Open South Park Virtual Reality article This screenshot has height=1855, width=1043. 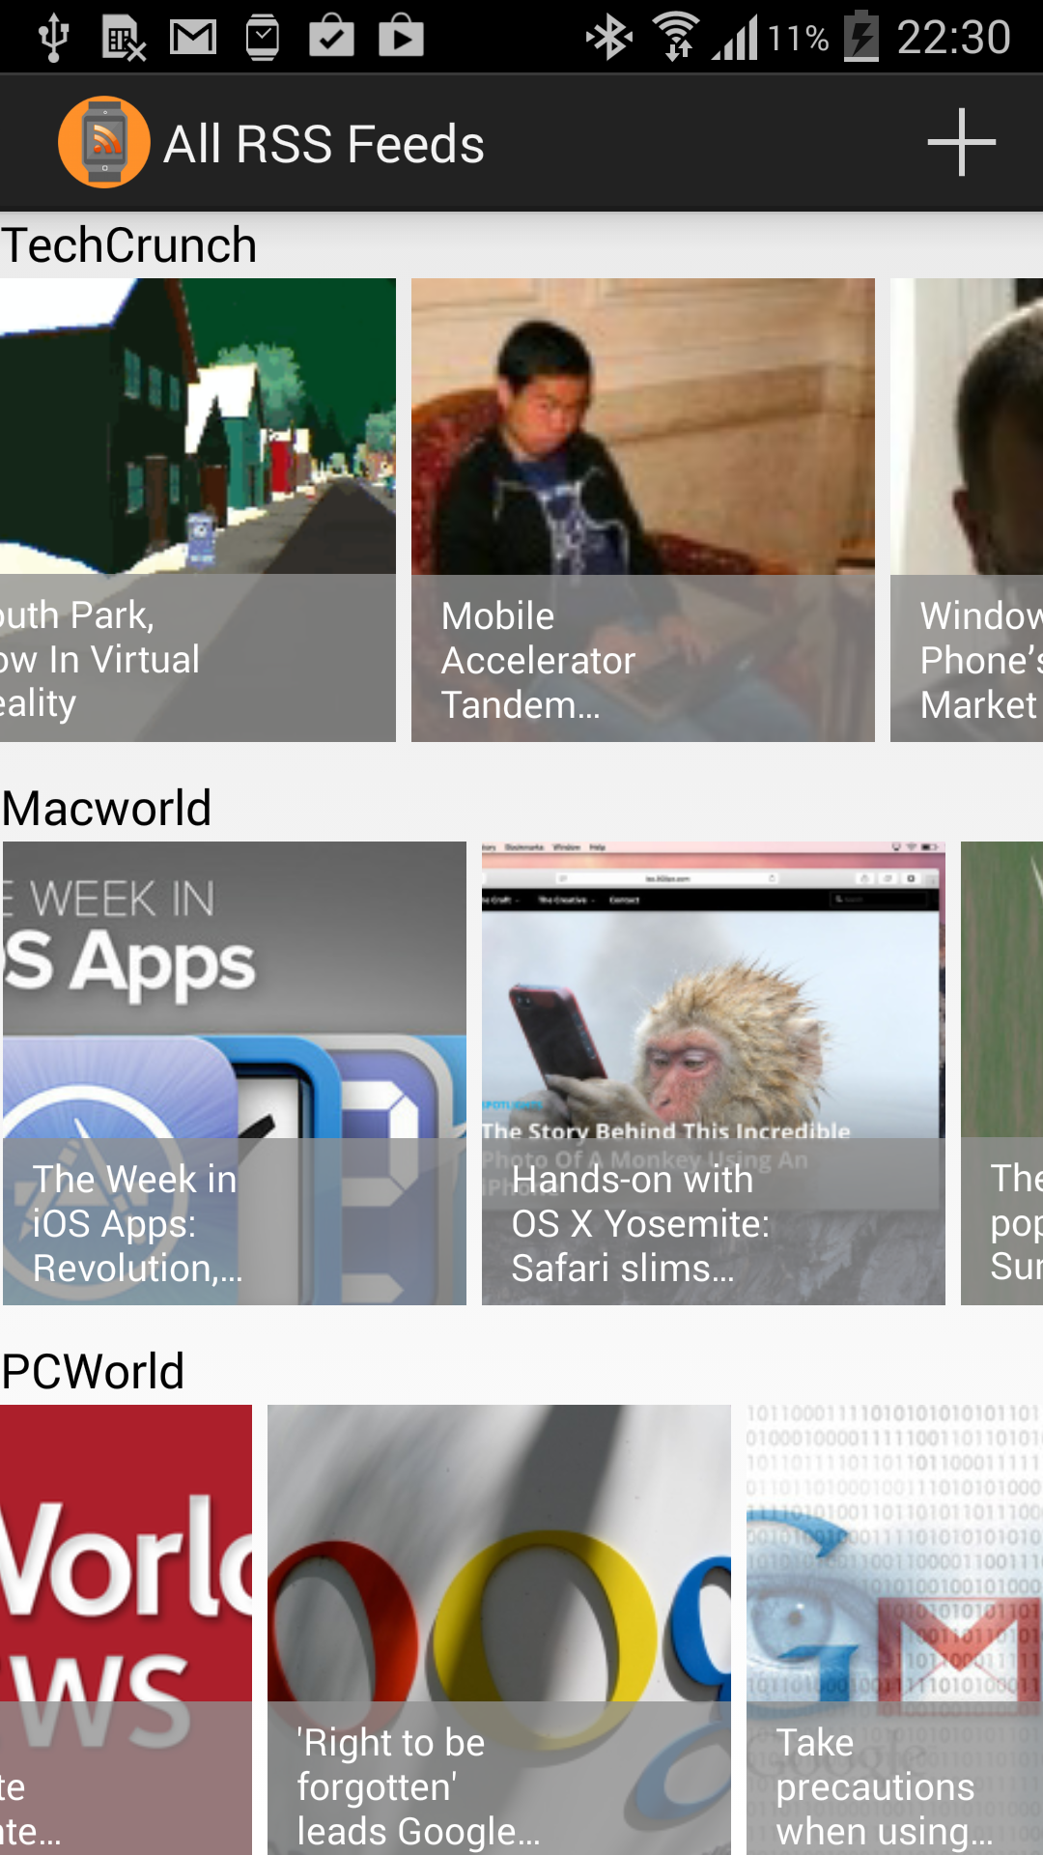click(198, 510)
